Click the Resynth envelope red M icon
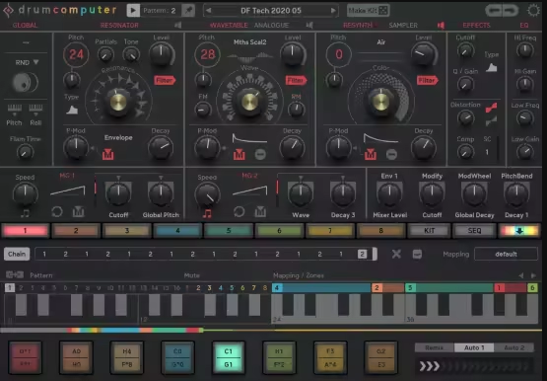This screenshot has height=381, width=547. point(371,154)
